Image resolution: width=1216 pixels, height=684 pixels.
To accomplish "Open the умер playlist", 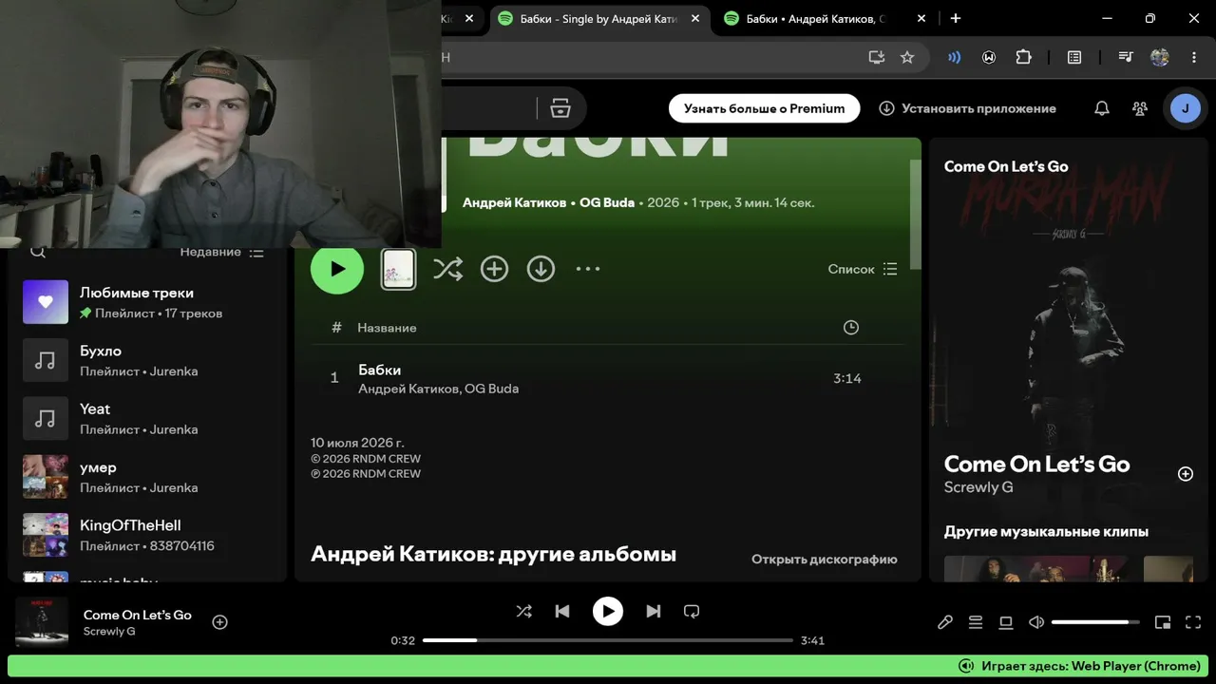I will (147, 477).
